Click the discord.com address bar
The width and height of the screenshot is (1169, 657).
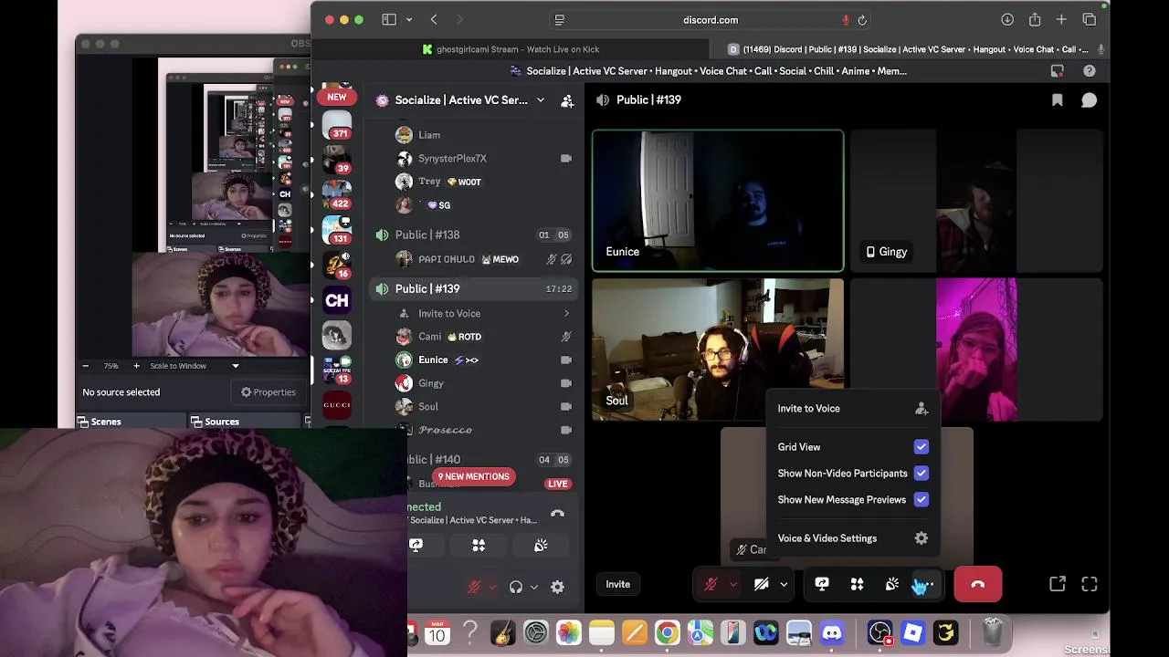[711, 20]
